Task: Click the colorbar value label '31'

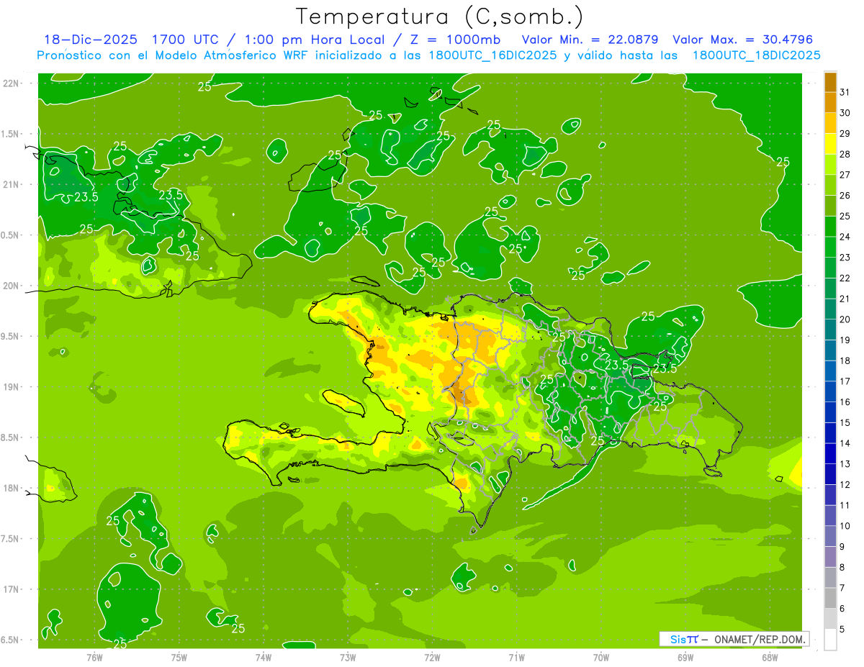Action: 845,92
